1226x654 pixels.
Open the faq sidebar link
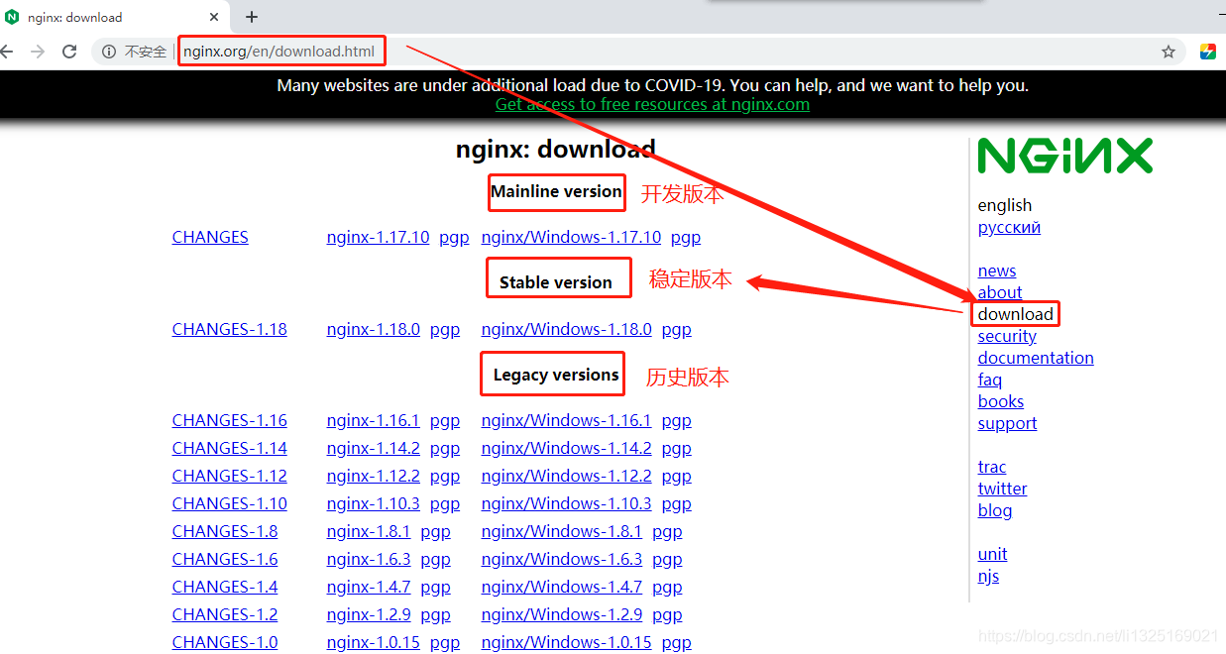pos(990,380)
